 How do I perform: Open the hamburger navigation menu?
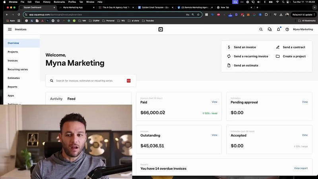(x=10, y=29)
